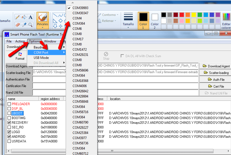The width and height of the screenshot is (231, 155).
Task: Click the Stop icon in Flash Tool
Action: [106, 54]
